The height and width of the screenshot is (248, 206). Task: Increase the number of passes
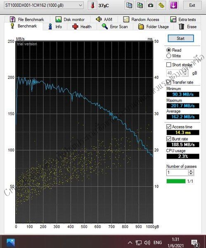coord(191,171)
